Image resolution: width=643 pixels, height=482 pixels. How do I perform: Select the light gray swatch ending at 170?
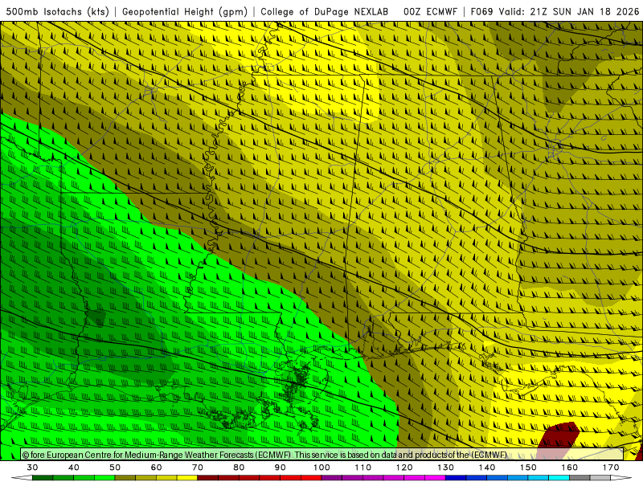coord(600,478)
